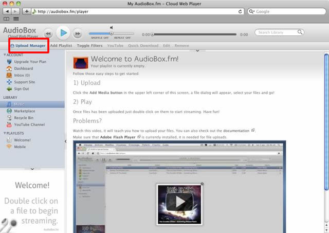Screen dimensions: 329x233
Task: Click the Mobile playlist wifi icon
Action: (9, 146)
